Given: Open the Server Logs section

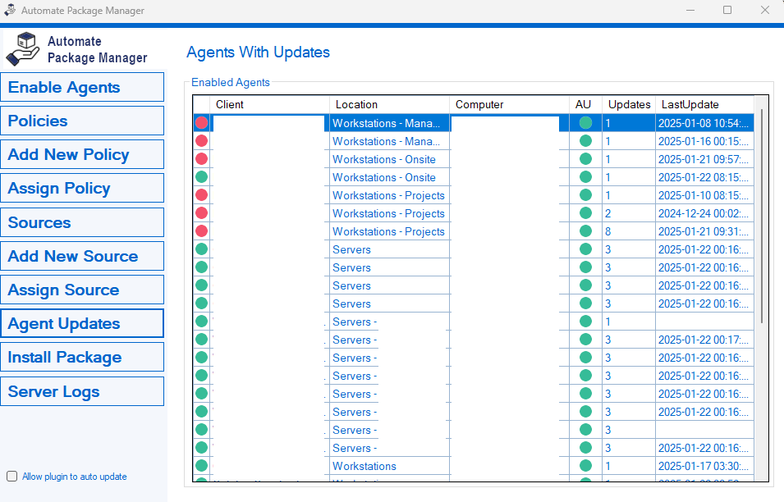Looking at the screenshot, I should click(x=82, y=391).
